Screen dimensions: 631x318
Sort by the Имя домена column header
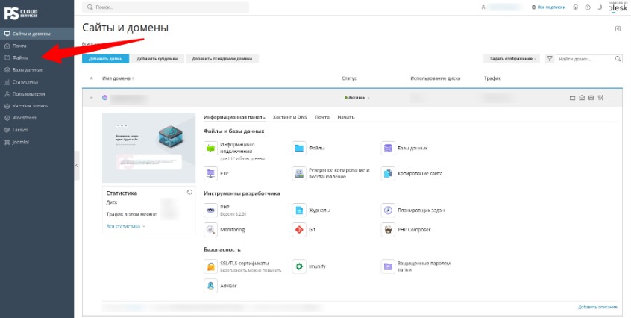tap(118, 78)
